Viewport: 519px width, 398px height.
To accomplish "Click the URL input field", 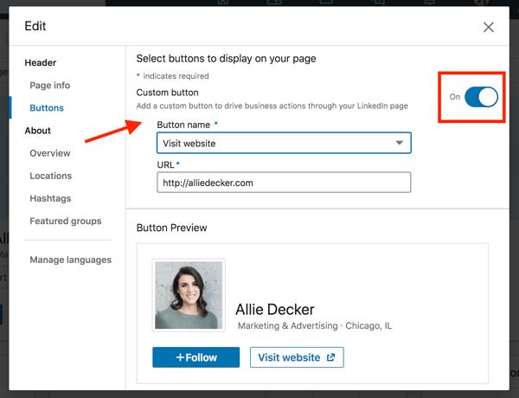I will click(x=283, y=183).
